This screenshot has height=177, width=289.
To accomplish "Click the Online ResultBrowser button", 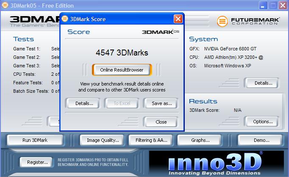I will (x=122, y=70).
